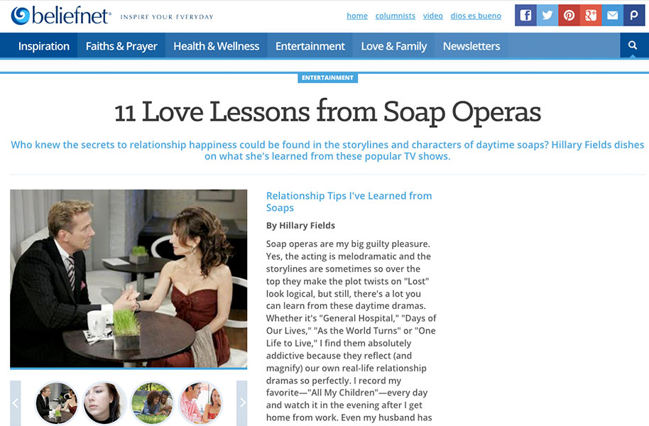
Task: Click the Google Plus icon
Action: [x=591, y=16]
